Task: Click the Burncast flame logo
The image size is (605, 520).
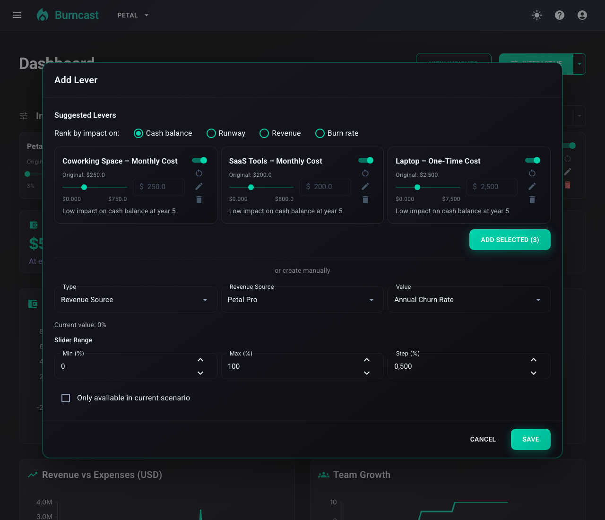Action: (x=43, y=15)
